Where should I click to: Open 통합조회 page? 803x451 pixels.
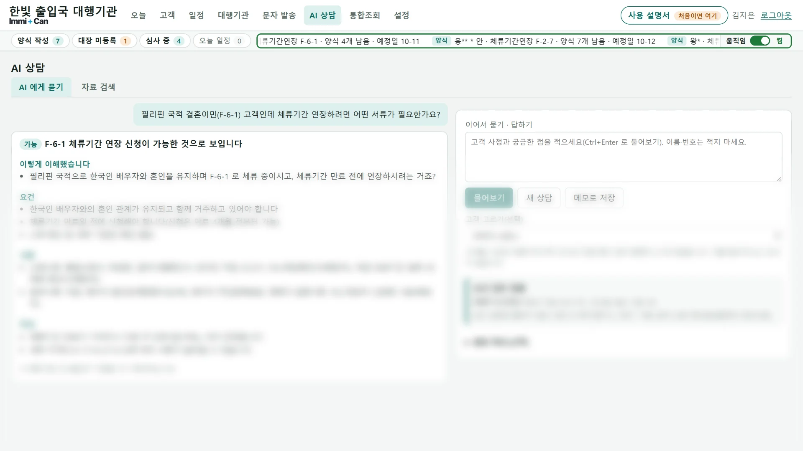click(x=365, y=15)
